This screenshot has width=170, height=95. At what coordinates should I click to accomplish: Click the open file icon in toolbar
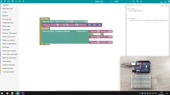[8, 1]
